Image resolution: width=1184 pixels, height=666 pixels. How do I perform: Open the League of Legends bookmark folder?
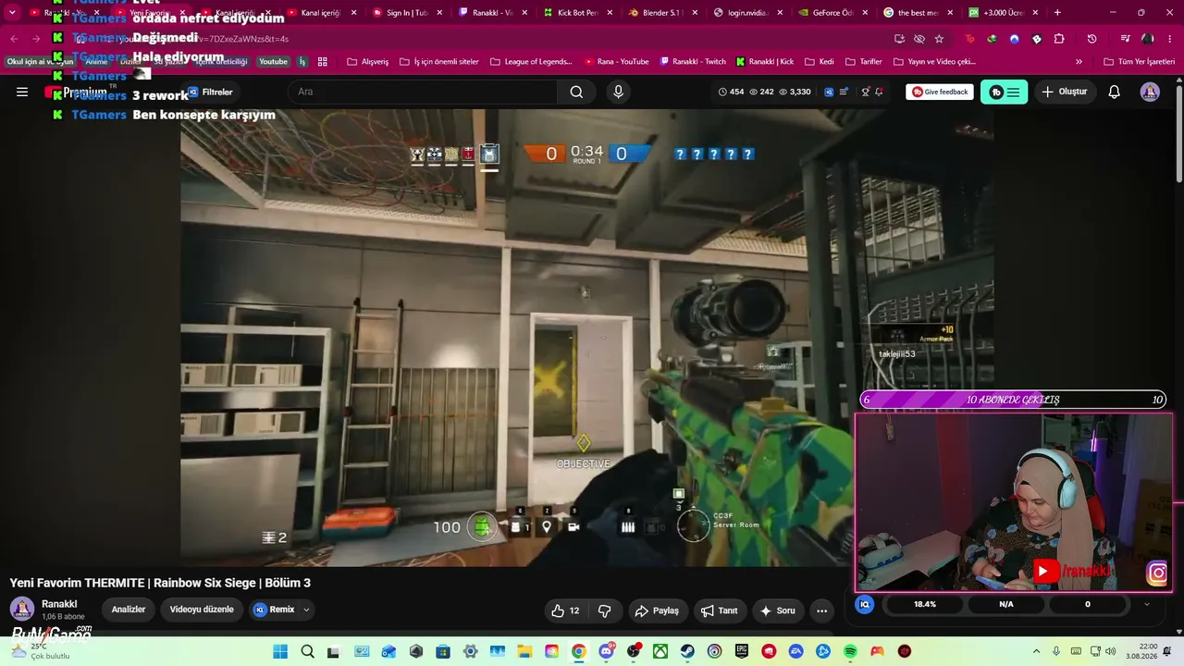(531, 62)
